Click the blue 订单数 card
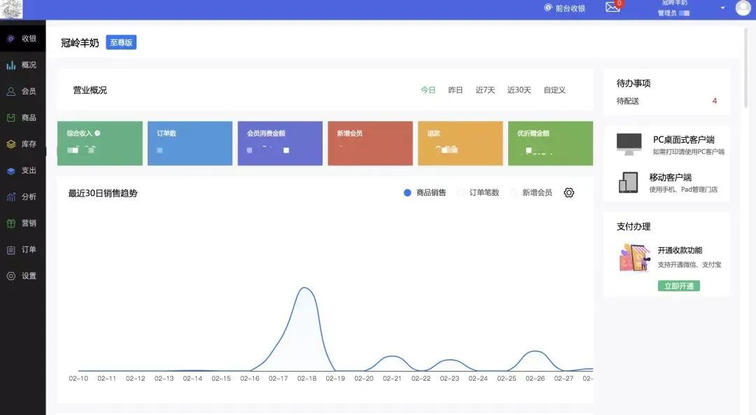 tap(190, 143)
